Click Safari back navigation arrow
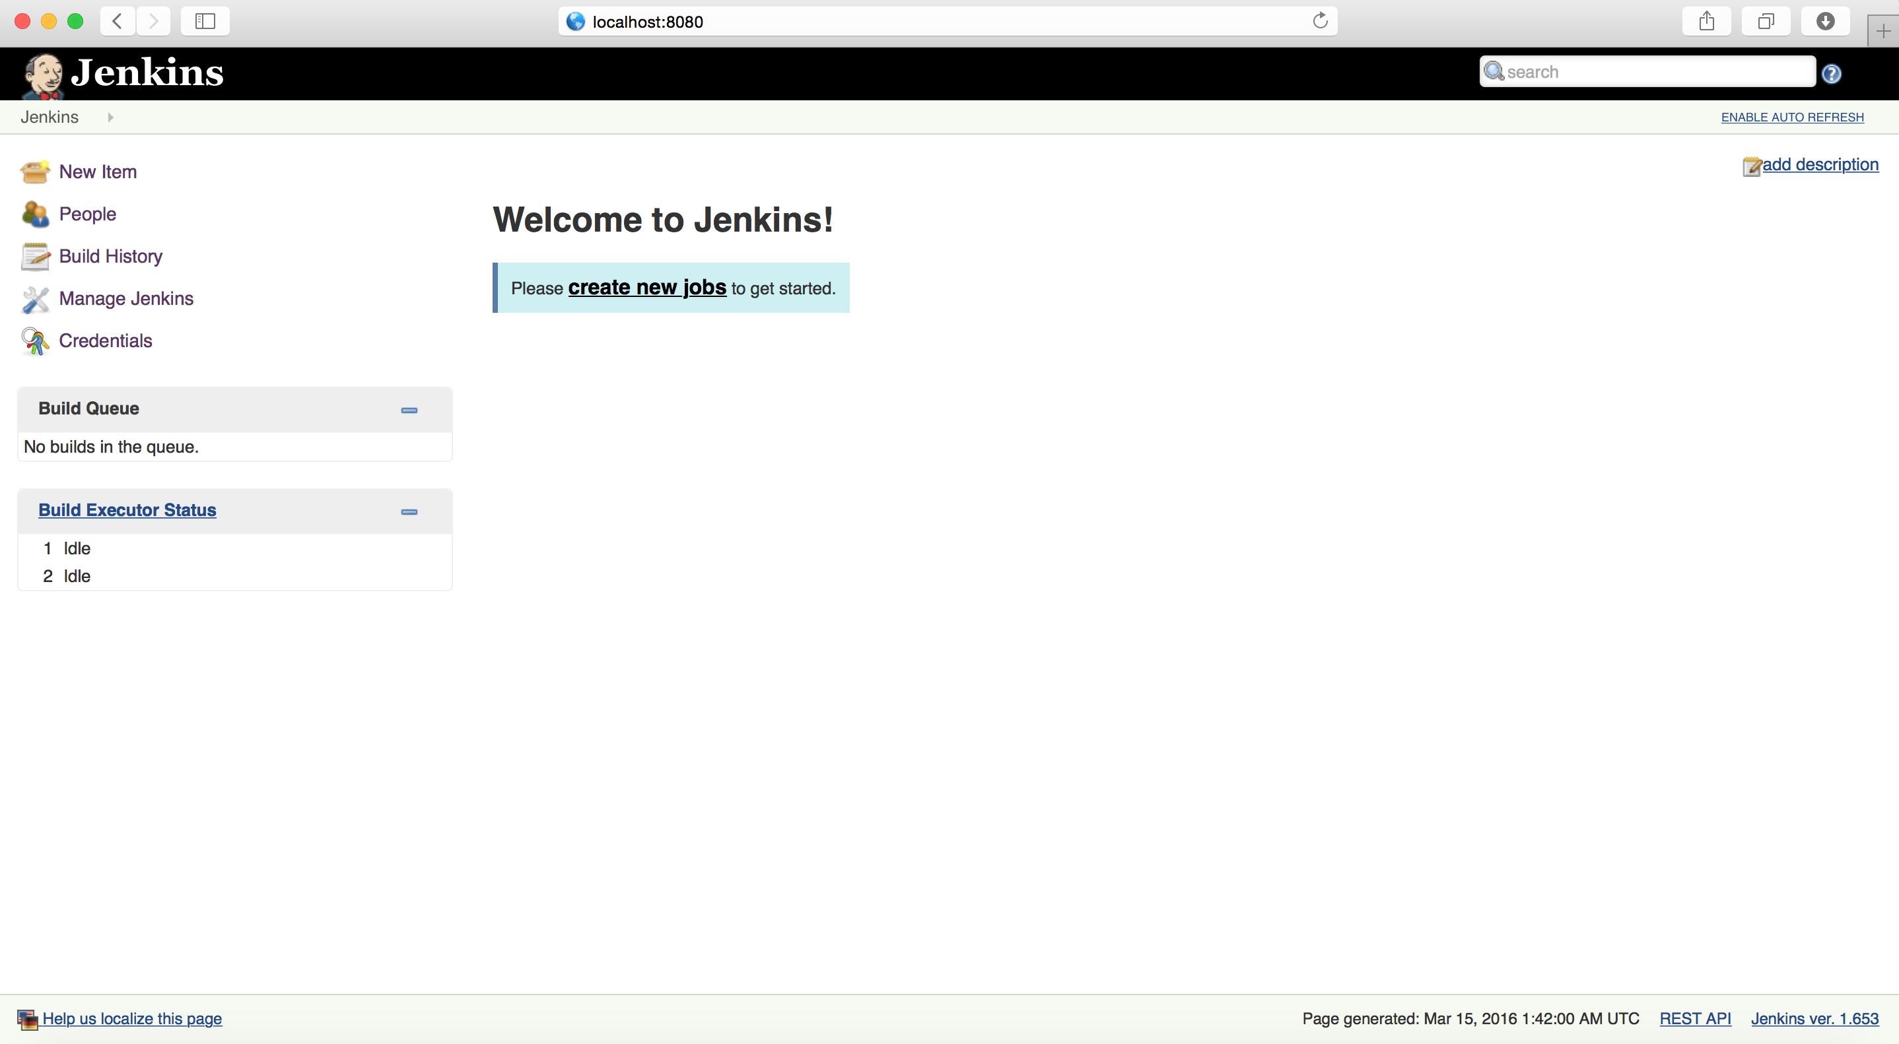1899x1044 pixels. coord(118,21)
